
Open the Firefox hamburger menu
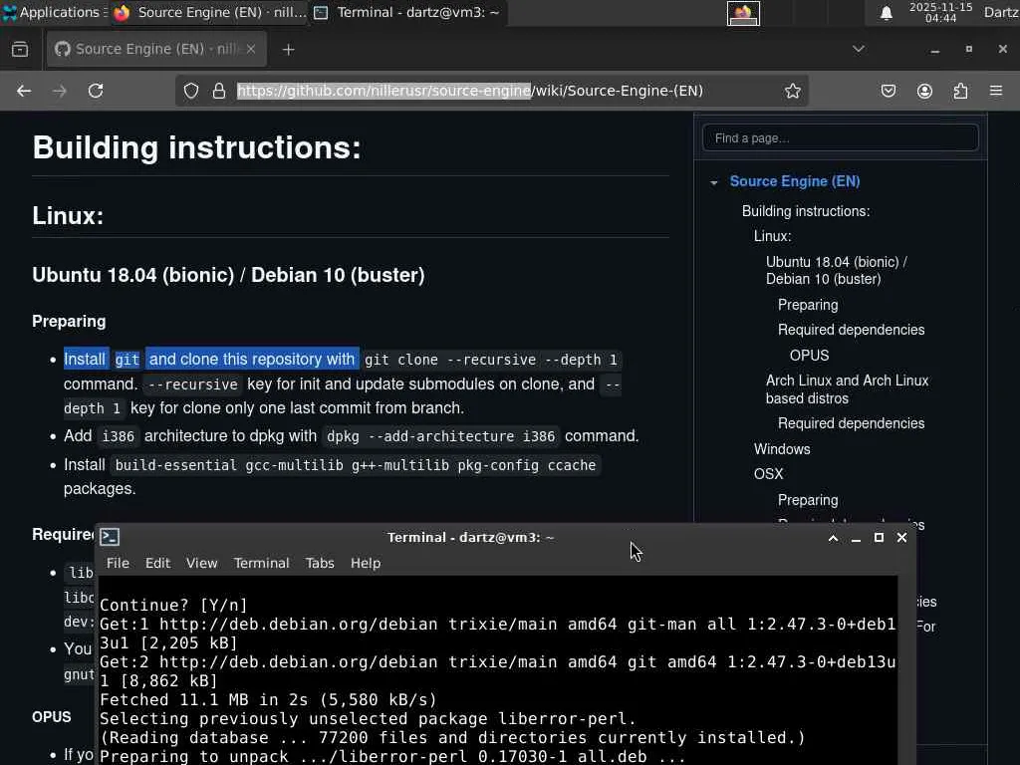click(996, 91)
